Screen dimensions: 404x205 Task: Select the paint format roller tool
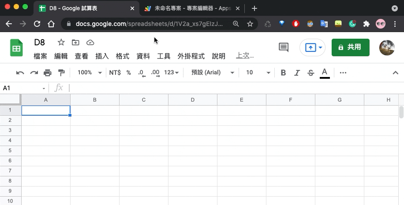(61, 73)
